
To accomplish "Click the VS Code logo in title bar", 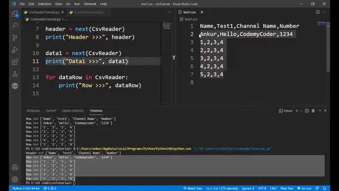I will point(14,4).
